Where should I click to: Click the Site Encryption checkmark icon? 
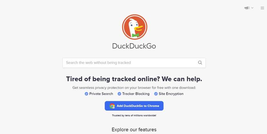coord(156,94)
